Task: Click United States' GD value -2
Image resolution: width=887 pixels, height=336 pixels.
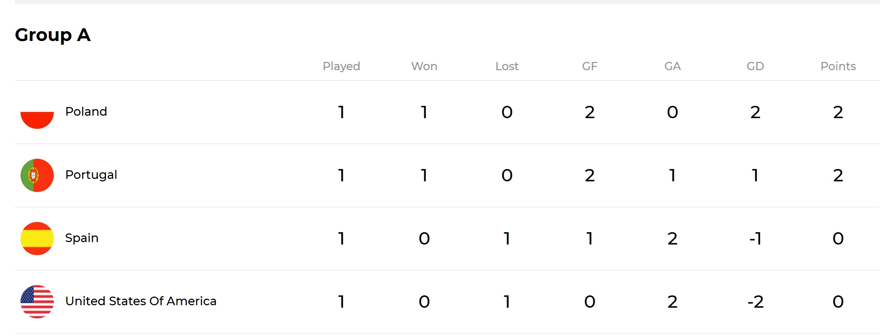Action: click(755, 302)
